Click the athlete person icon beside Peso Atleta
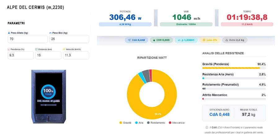Viewport: 279px width, 136px height. (x=9, y=33)
